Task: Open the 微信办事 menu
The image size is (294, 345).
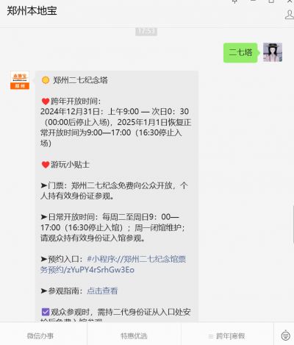Action: (x=40, y=335)
